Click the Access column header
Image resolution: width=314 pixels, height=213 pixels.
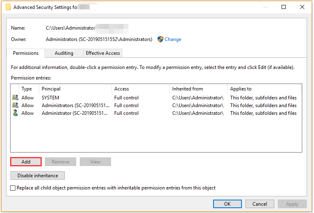122,89
